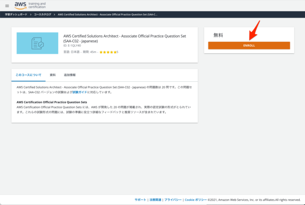The image size is (305, 205).
Task: Open the サポート footer link
Action: tap(140, 200)
